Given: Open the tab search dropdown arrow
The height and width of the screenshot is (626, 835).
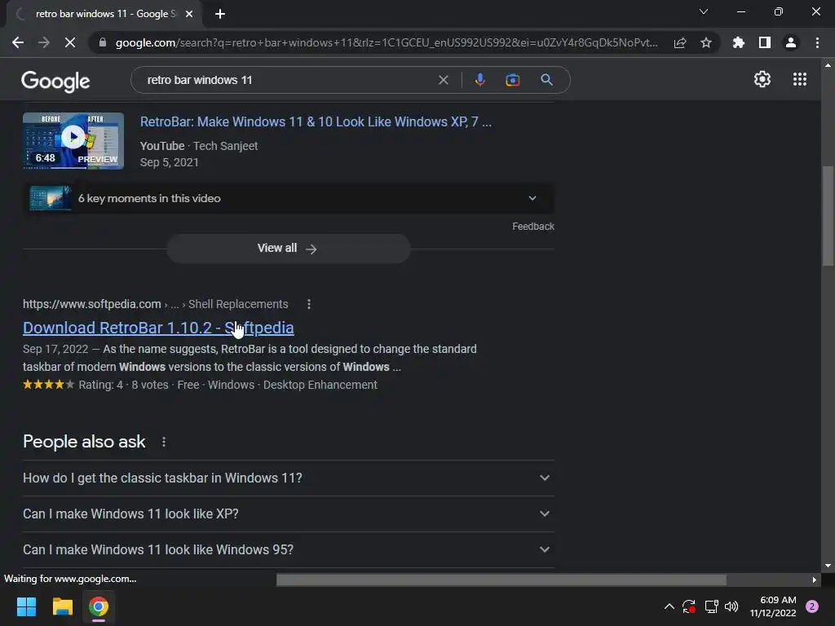Looking at the screenshot, I should coord(704,11).
